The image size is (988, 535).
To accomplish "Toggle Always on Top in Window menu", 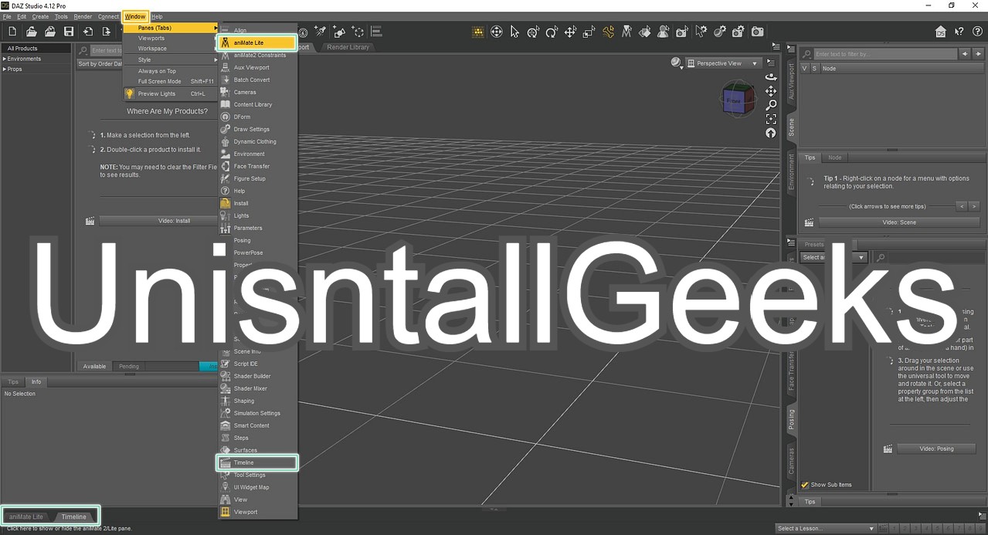I will pyautogui.click(x=169, y=71).
